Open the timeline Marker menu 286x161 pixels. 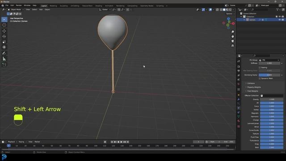tap(37, 142)
